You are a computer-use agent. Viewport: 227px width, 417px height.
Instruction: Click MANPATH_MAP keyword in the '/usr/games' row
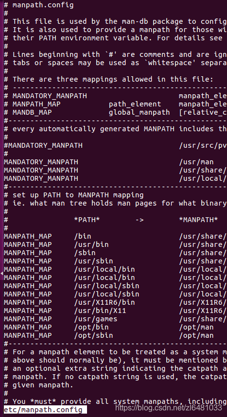pyautogui.click(x=28, y=319)
